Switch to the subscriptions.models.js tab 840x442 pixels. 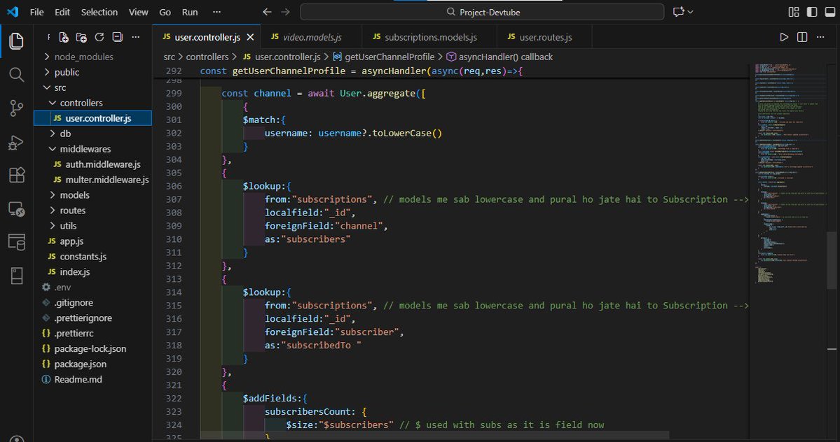point(429,37)
